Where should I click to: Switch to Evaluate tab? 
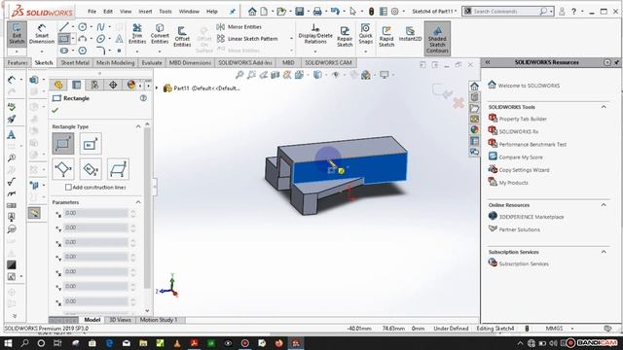[152, 62]
